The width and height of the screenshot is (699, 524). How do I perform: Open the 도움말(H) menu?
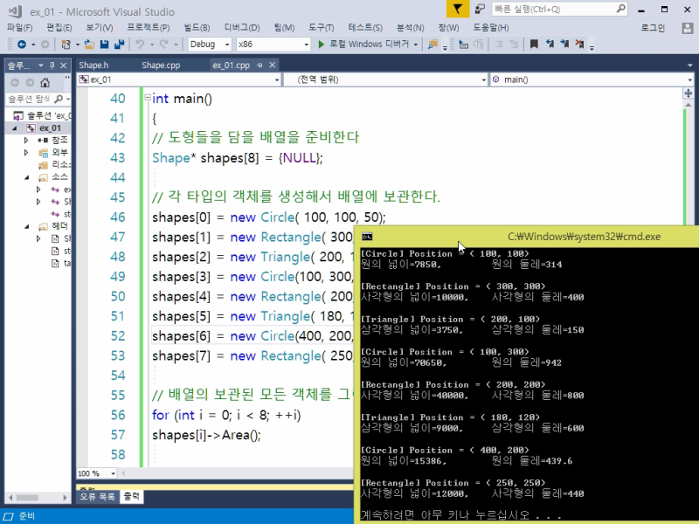click(491, 28)
